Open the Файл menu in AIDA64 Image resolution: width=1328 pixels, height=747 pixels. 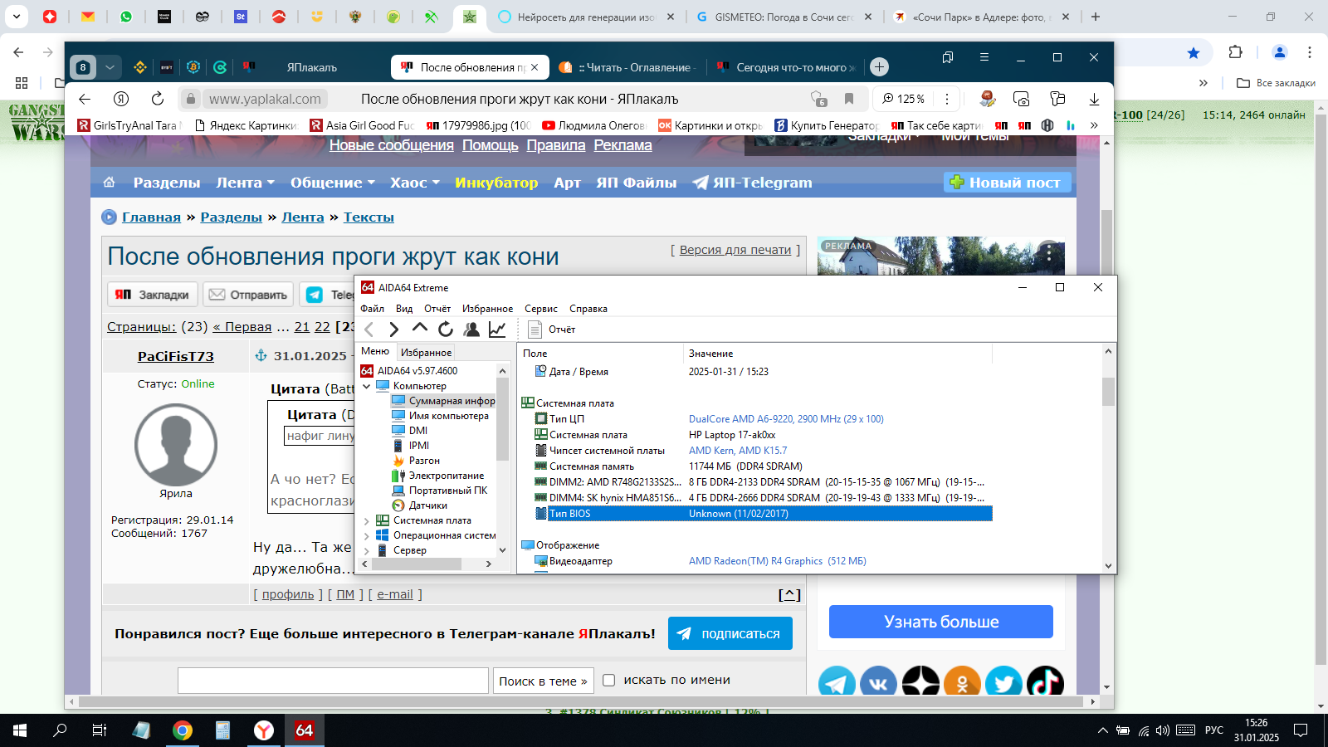point(372,309)
